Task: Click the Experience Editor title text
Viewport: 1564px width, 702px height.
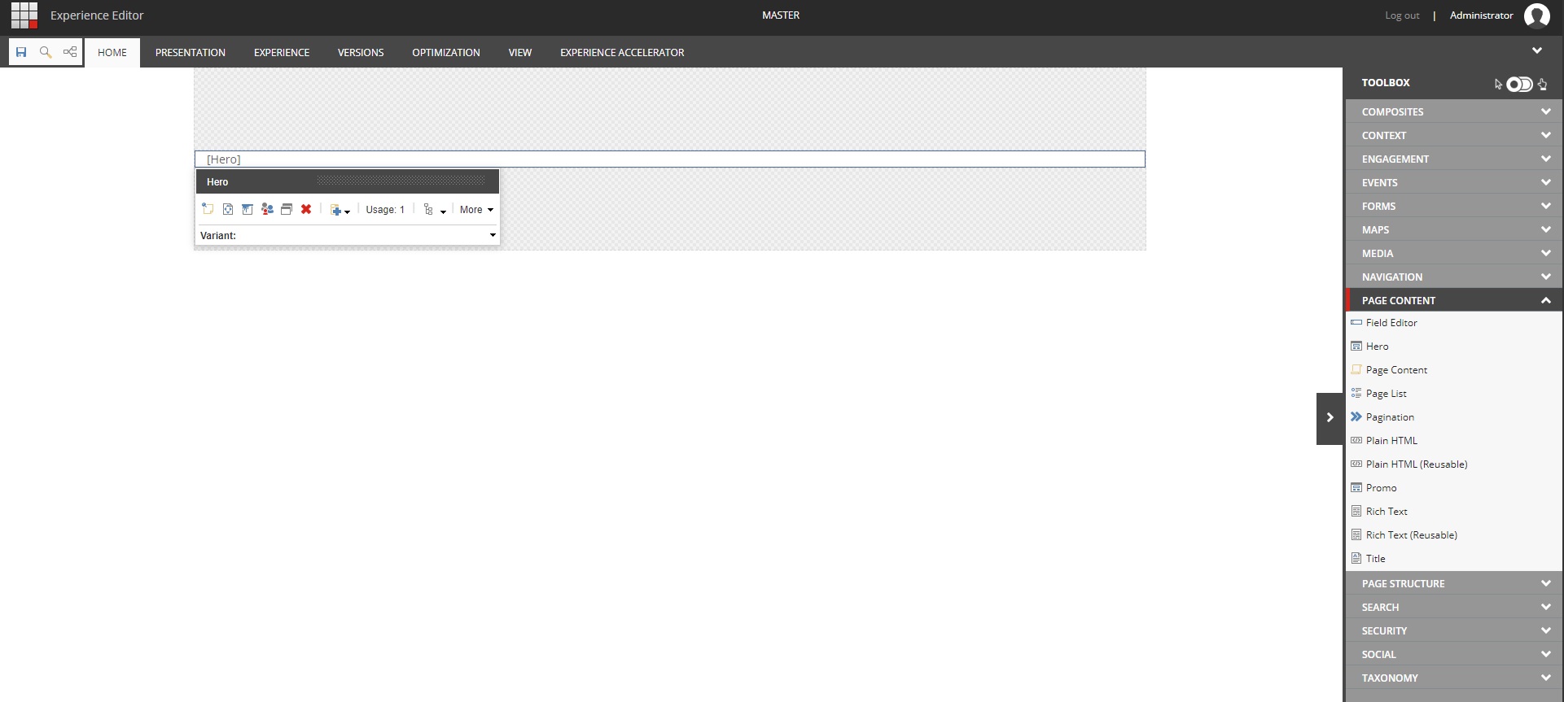Action: click(x=97, y=15)
